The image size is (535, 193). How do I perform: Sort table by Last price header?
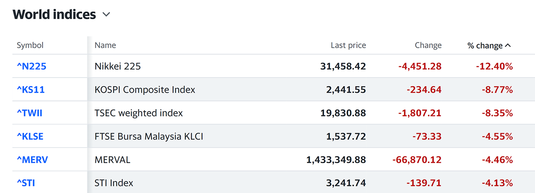click(348, 45)
